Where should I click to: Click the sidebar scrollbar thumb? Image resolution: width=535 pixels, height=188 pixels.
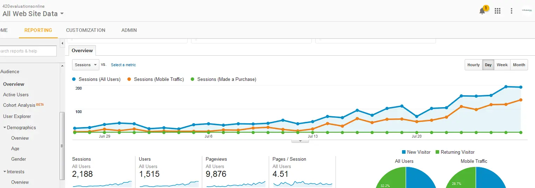(62, 146)
